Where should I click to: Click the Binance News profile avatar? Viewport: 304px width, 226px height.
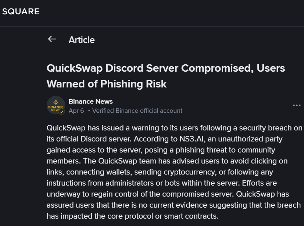[x=56, y=105]
